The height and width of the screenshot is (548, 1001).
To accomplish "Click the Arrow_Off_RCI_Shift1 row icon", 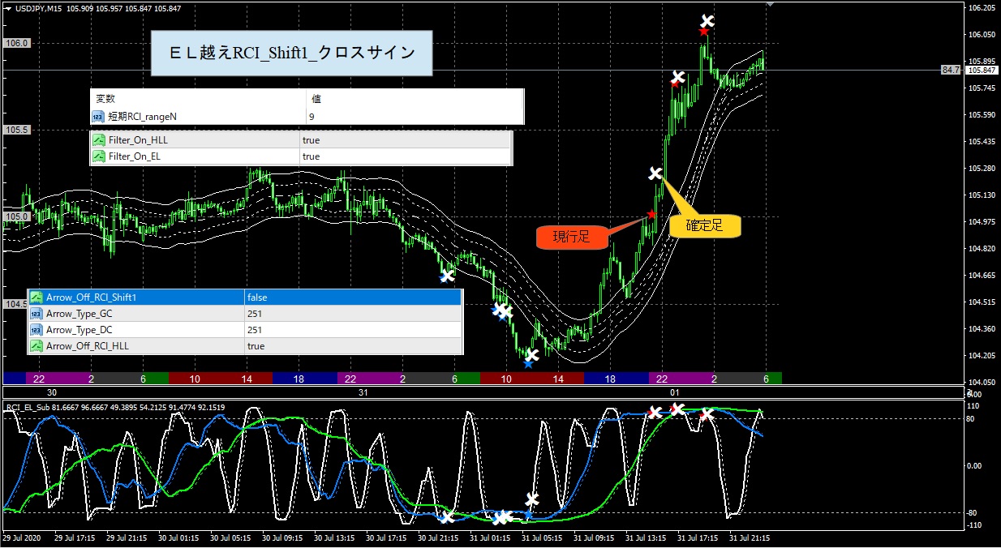I will coord(37,298).
